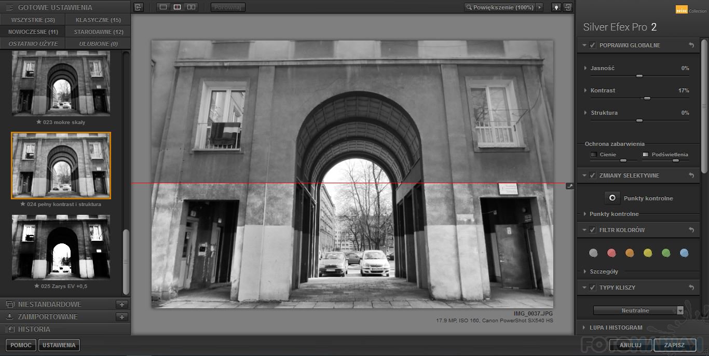
Task: Disable the Zmiany Selektywne checkbox
Action: tap(593, 175)
